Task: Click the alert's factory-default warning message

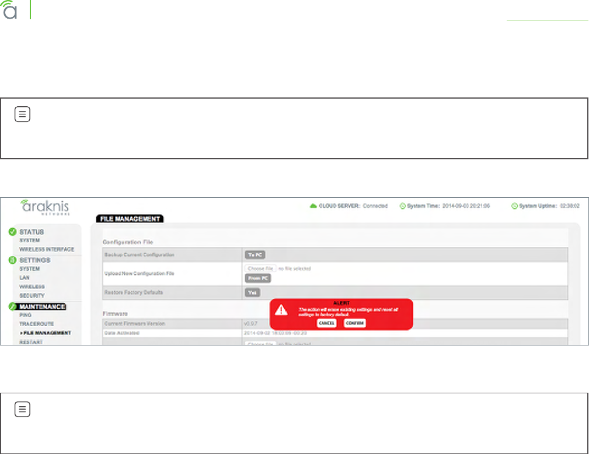Action: click(348, 312)
